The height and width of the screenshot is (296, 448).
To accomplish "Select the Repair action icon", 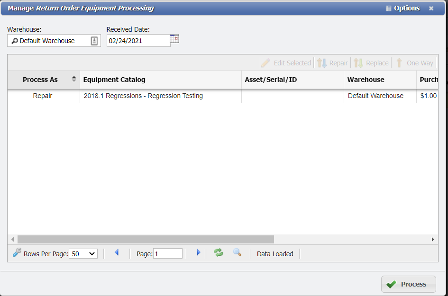I will tap(321, 63).
